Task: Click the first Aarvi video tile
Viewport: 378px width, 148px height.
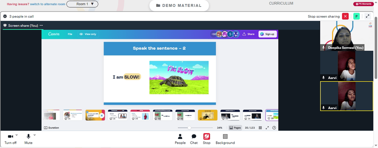Action: (346, 66)
